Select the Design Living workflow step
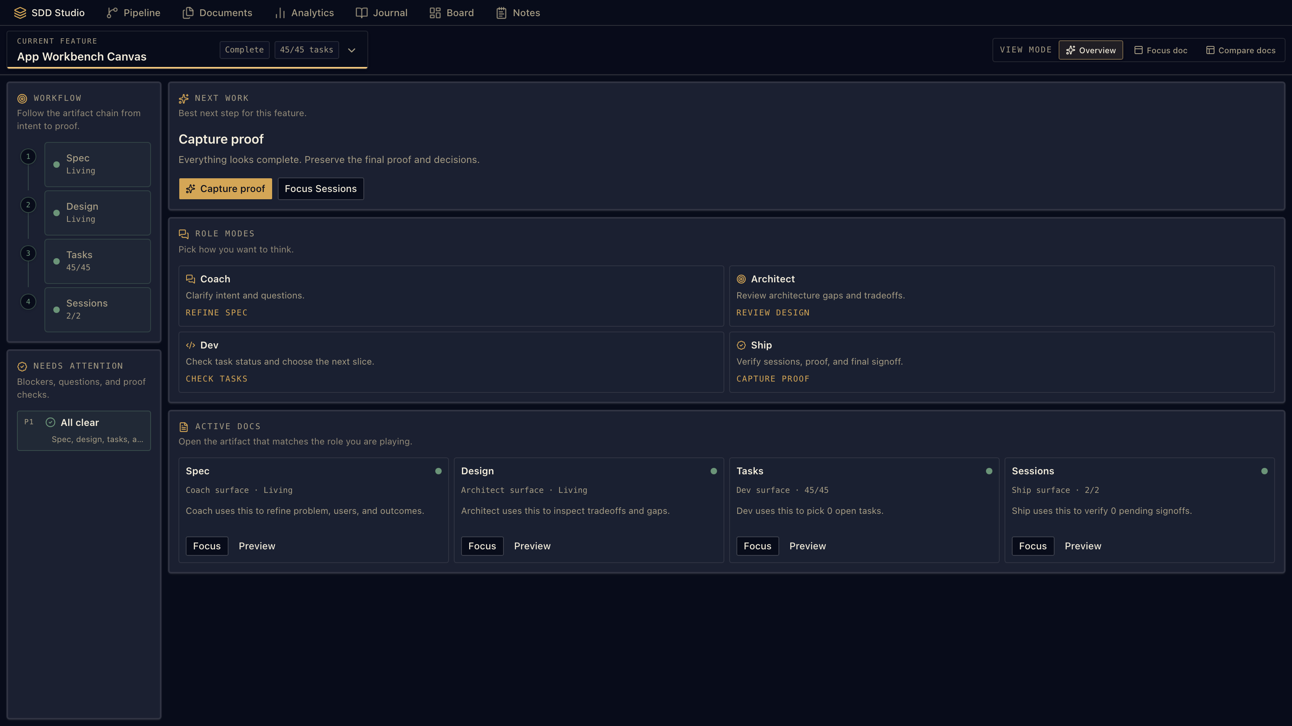Screen dimensions: 1292x726 97,213
